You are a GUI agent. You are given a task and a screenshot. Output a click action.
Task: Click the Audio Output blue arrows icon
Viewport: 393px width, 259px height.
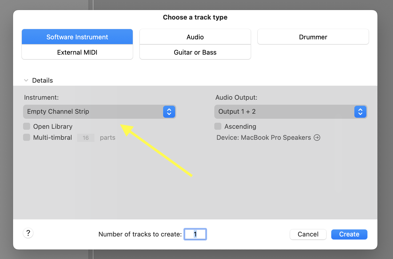[360, 112]
